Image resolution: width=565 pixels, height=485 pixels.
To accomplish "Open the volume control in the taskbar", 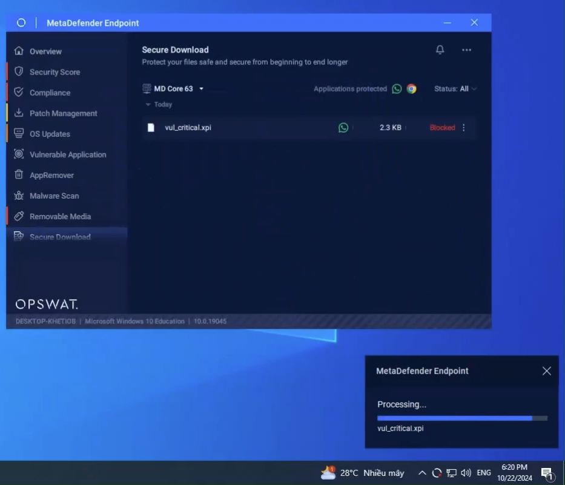I will coord(466,473).
